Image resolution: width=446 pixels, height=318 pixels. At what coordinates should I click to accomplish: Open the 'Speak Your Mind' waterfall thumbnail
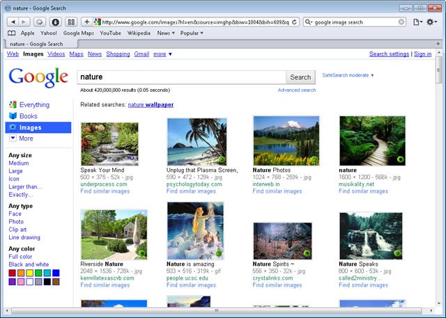tap(109, 144)
